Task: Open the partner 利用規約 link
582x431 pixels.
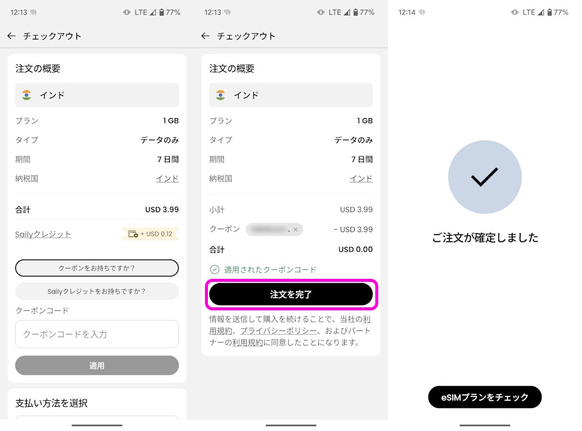Action: [x=247, y=342]
